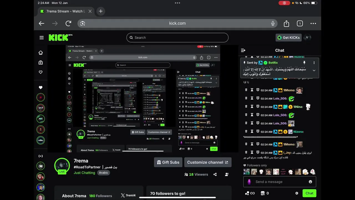Screen dimensions: 355x200
Task: Open the Just Chatting category link
Action: point(84,173)
